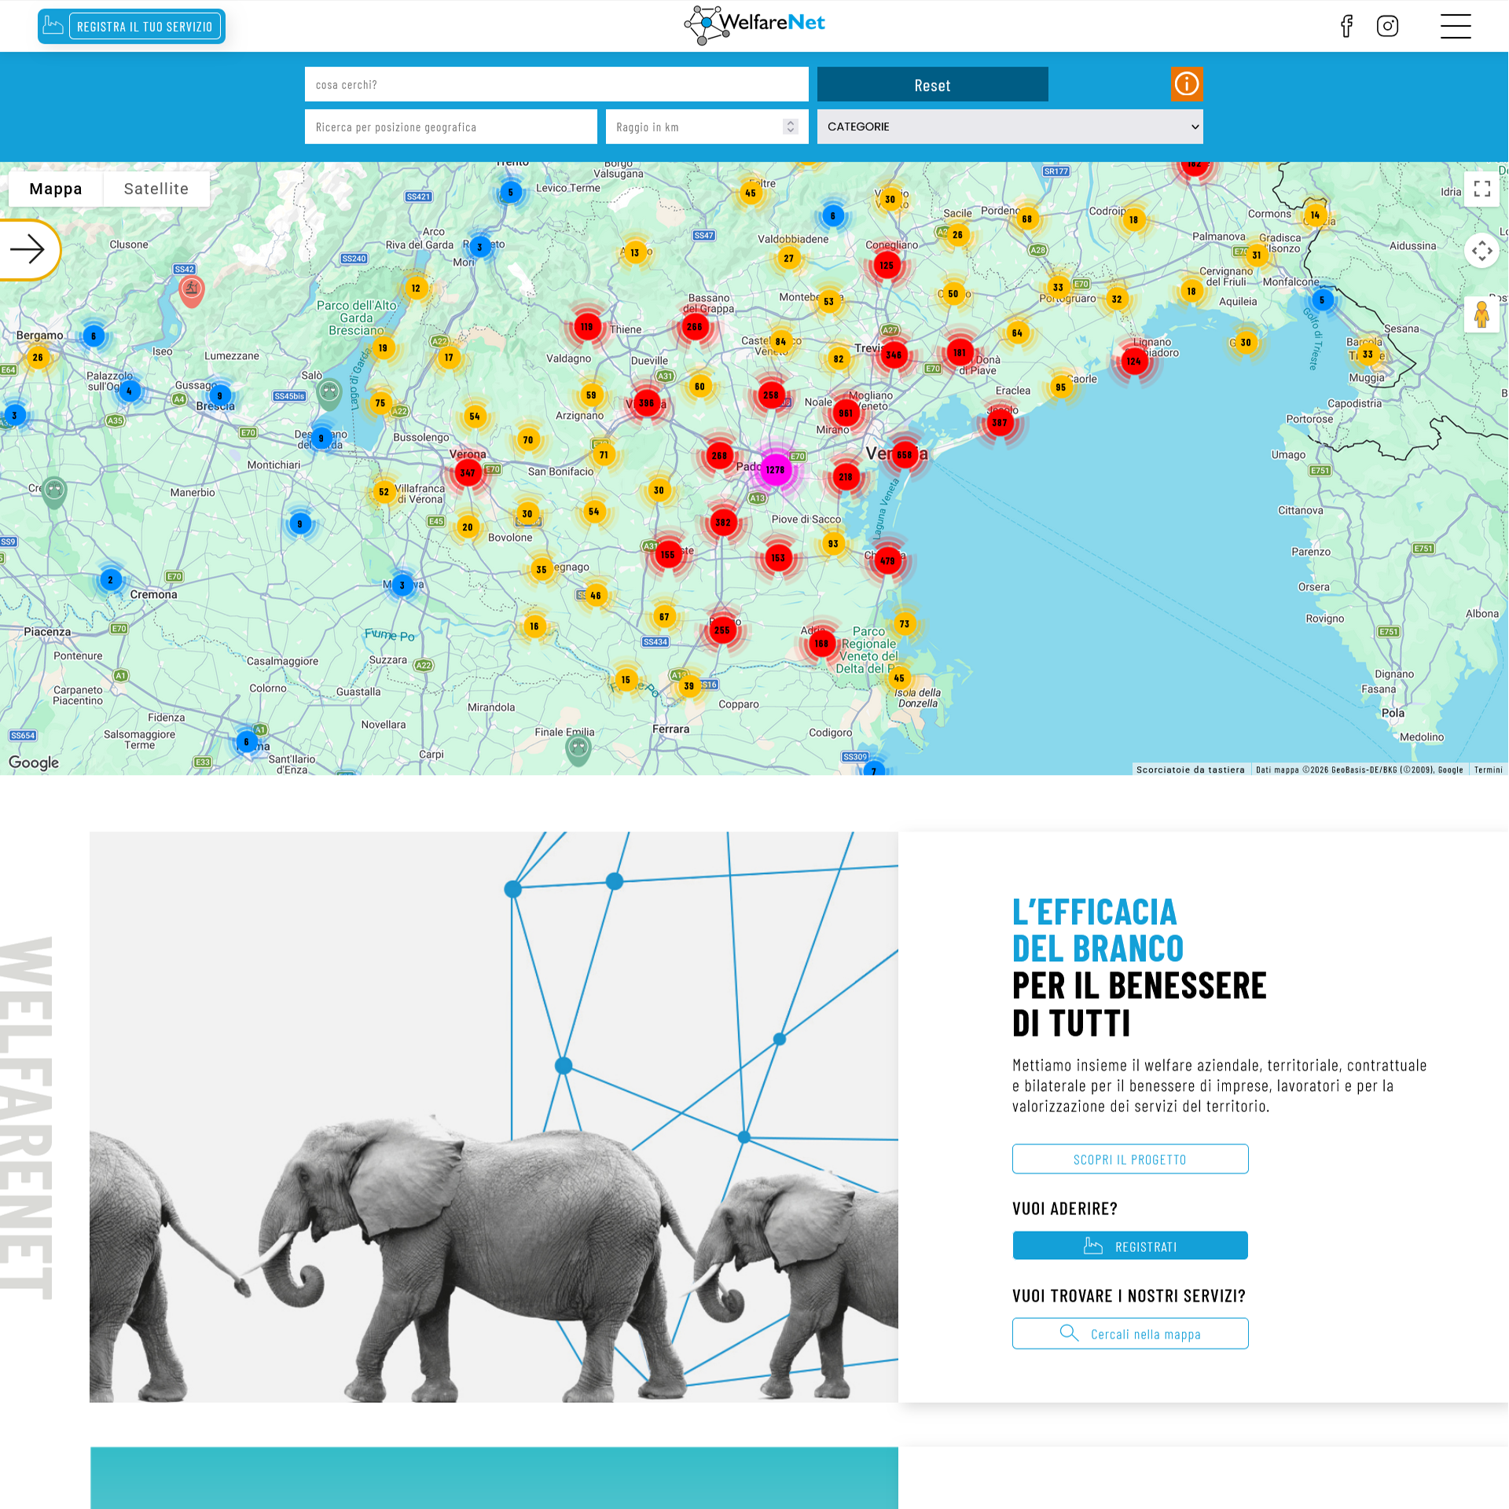
Task: Switch map to Mappa view
Action: click(x=56, y=189)
